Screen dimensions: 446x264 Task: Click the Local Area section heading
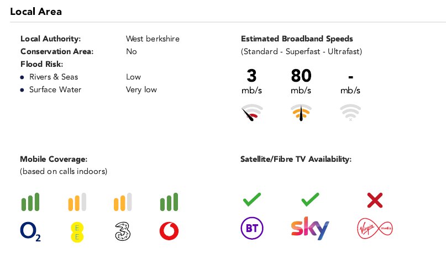(36, 12)
